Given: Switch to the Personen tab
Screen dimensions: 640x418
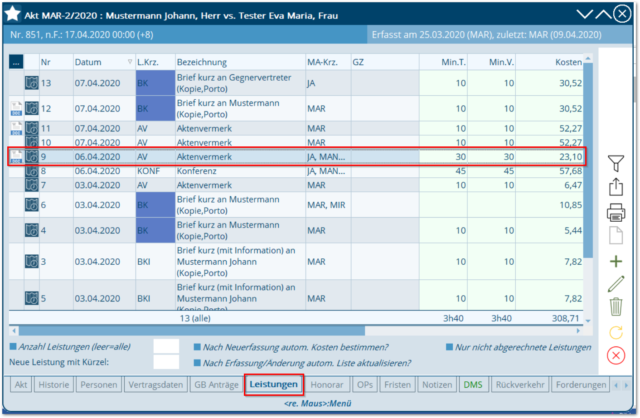Looking at the screenshot, I should point(99,385).
